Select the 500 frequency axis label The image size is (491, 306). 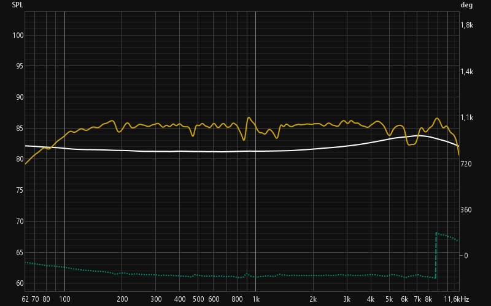point(198,299)
